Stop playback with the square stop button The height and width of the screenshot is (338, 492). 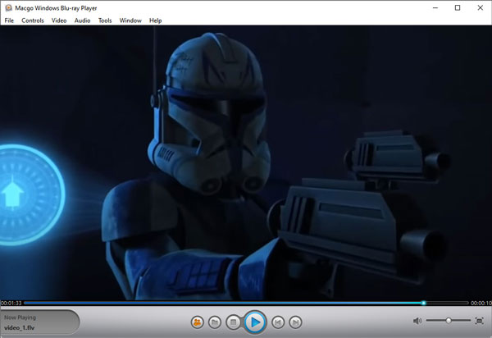click(233, 322)
